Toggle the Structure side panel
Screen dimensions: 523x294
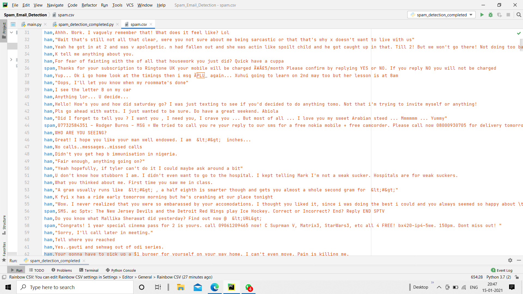pyautogui.click(x=4, y=225)
